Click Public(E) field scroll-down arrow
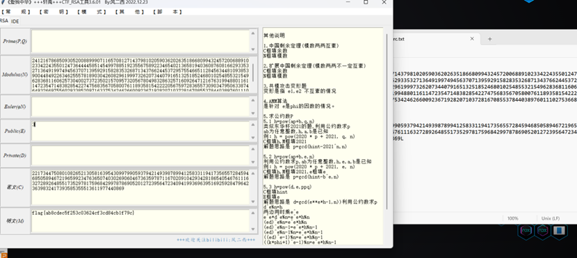 253,138
